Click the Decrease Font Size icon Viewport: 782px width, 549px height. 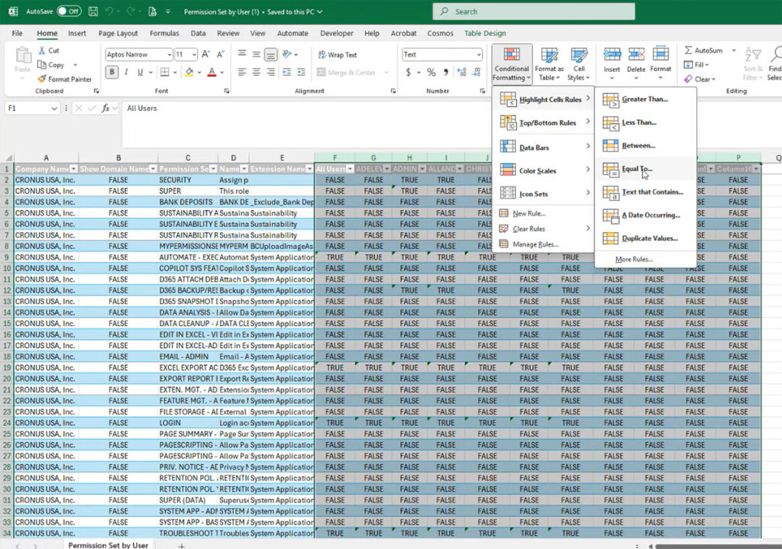click(221, 54)
